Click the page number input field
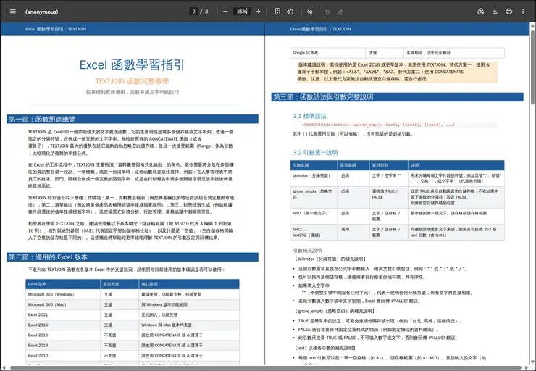Image resolution: width=536 pixels, height=371 pixels. coord(193,12)
